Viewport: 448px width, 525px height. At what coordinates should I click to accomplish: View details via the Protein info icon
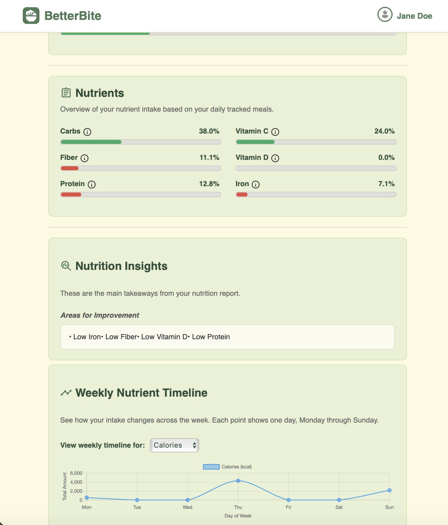(x=92, y=185)
